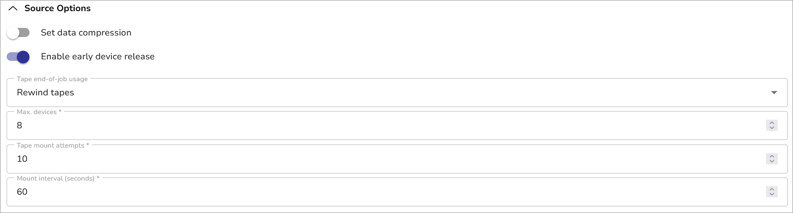This screenshot has width=793, height=213.
Task: Click the 'Tape end-of-job usage' field caption
Action: (52, 79)
